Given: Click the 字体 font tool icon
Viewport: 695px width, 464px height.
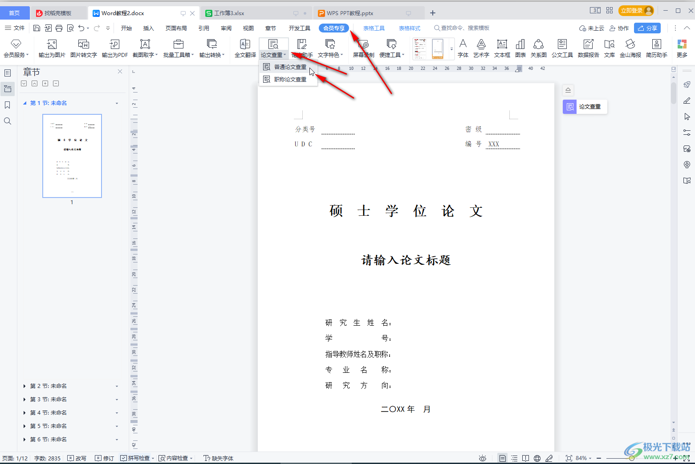Looking at the screenshot, I should 463,48.
